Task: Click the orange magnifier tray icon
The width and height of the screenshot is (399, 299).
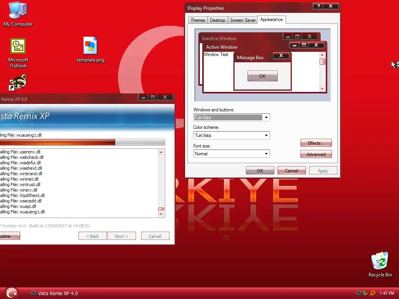Action: [x=373, y=293]
